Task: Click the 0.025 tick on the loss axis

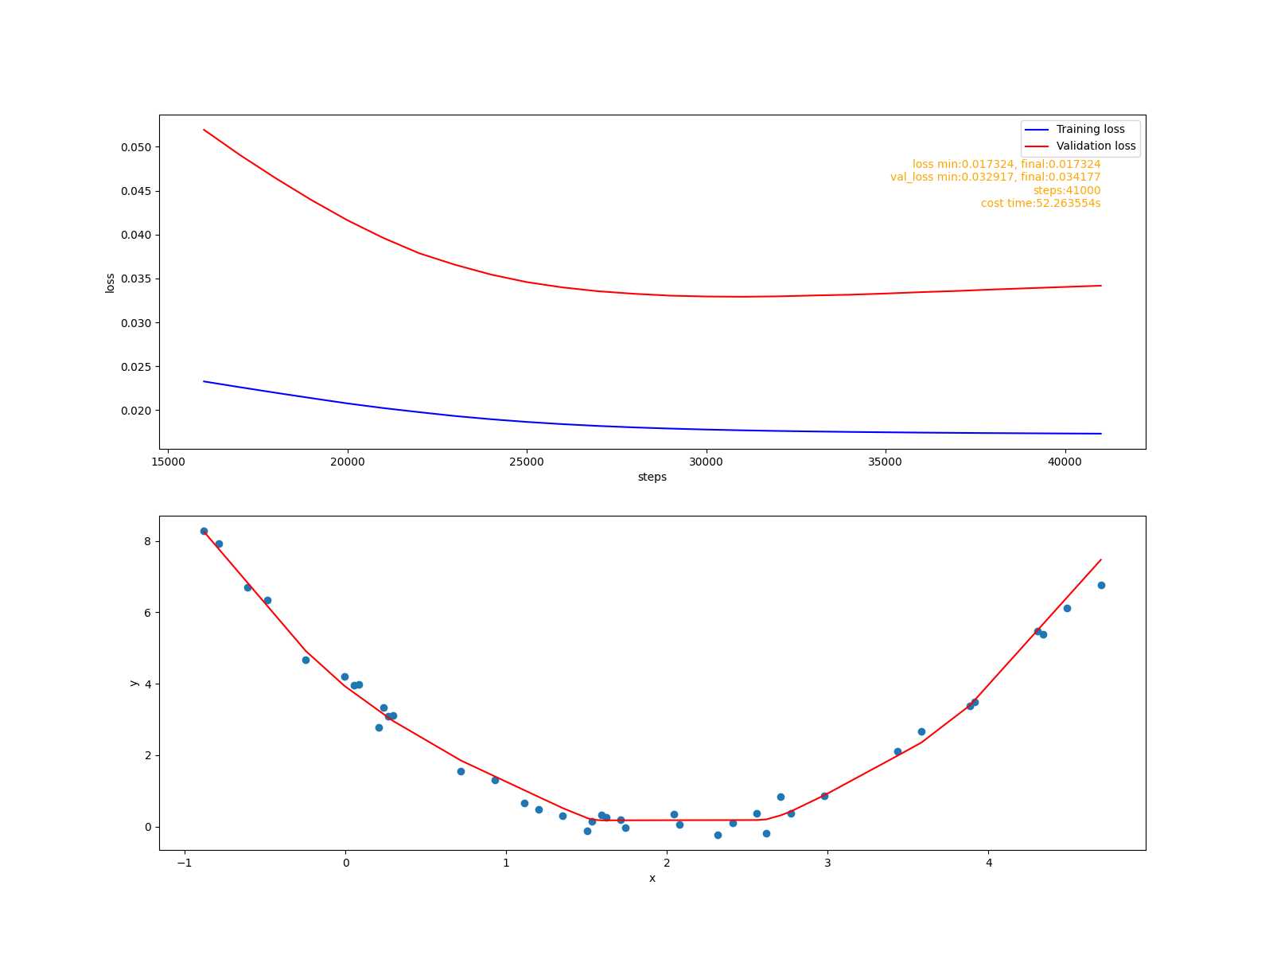Action: [136, 367]
